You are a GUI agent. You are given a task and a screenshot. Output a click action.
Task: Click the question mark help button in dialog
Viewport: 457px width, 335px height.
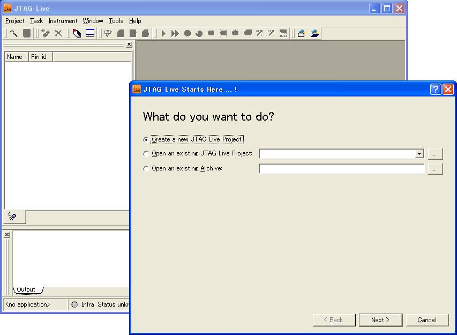(436, 89)
